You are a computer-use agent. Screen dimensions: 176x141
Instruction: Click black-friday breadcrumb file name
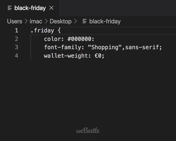(x=105, y=21)
